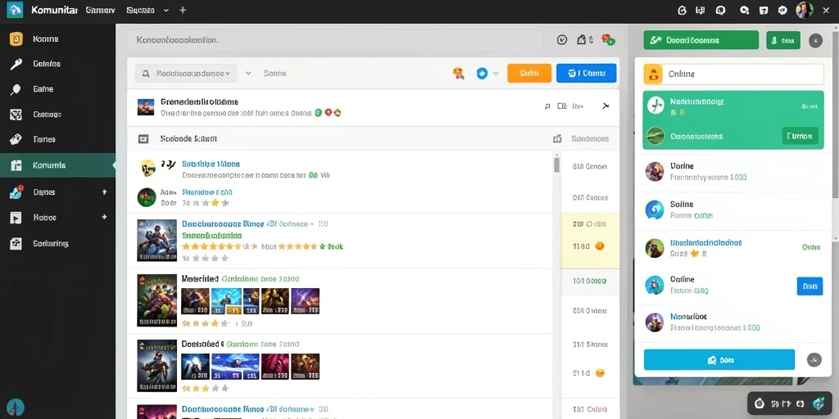Image resolution: width=839 pixels, height=419 pixels.
Task: Click the vertical scrollbar of the post list
Action: coord(556,164)
